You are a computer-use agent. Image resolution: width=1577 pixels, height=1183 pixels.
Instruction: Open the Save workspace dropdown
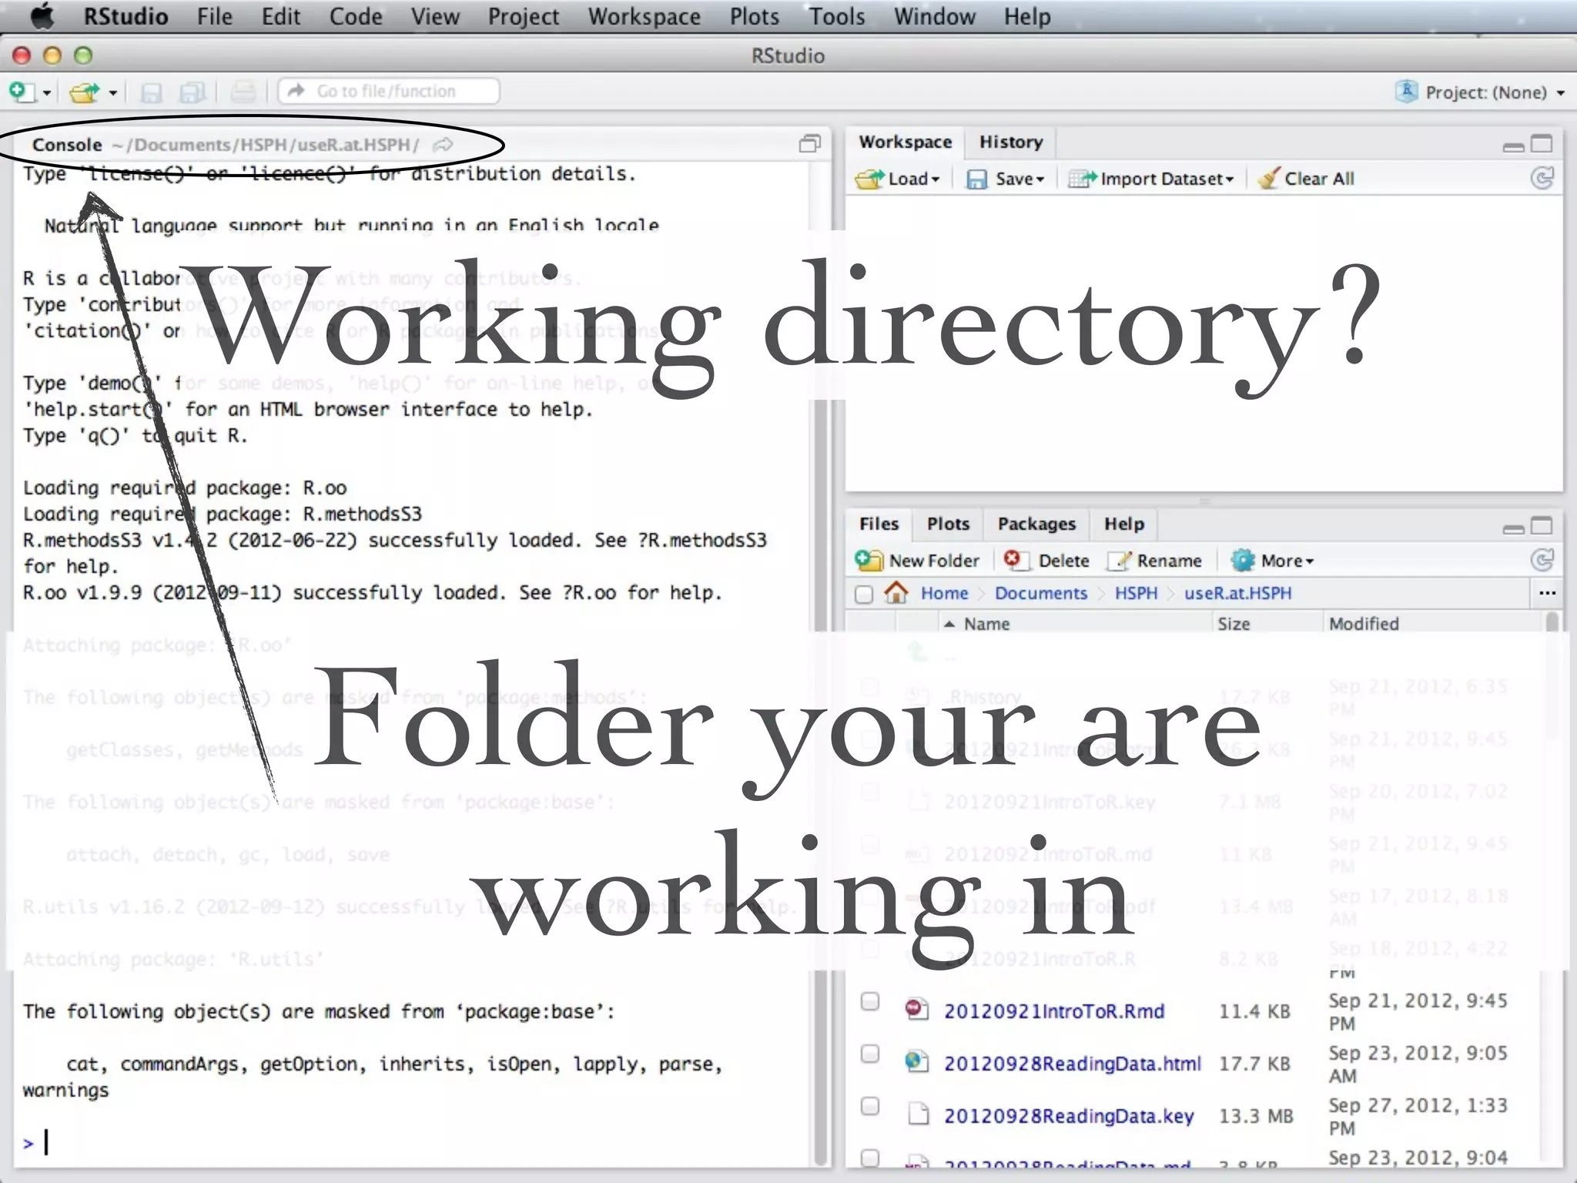[1005, 179]
